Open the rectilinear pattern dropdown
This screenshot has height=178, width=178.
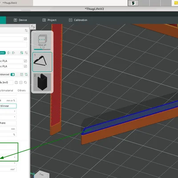coord(8,106)
